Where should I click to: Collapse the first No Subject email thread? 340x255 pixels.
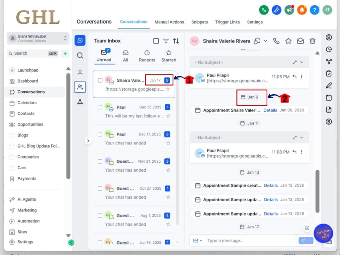[x=301, y=62]
